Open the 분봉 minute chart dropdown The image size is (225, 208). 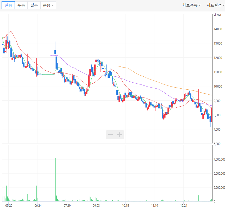point(48,5)
